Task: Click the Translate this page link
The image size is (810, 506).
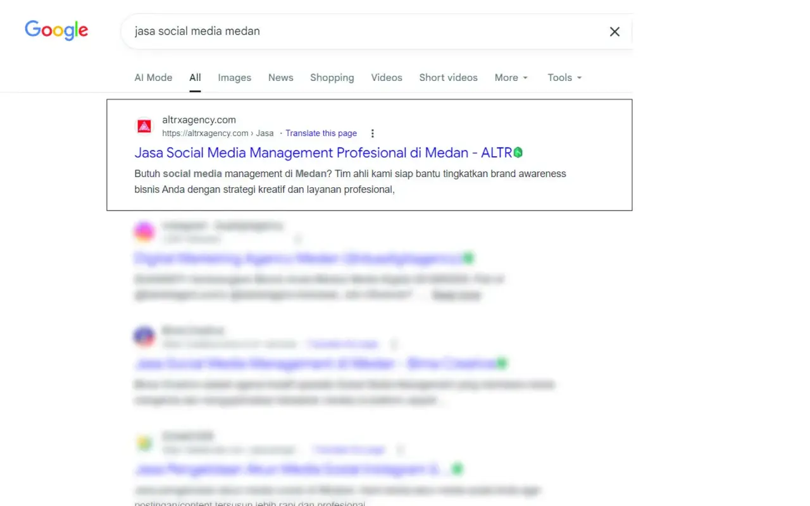Action: click(321, 133)
